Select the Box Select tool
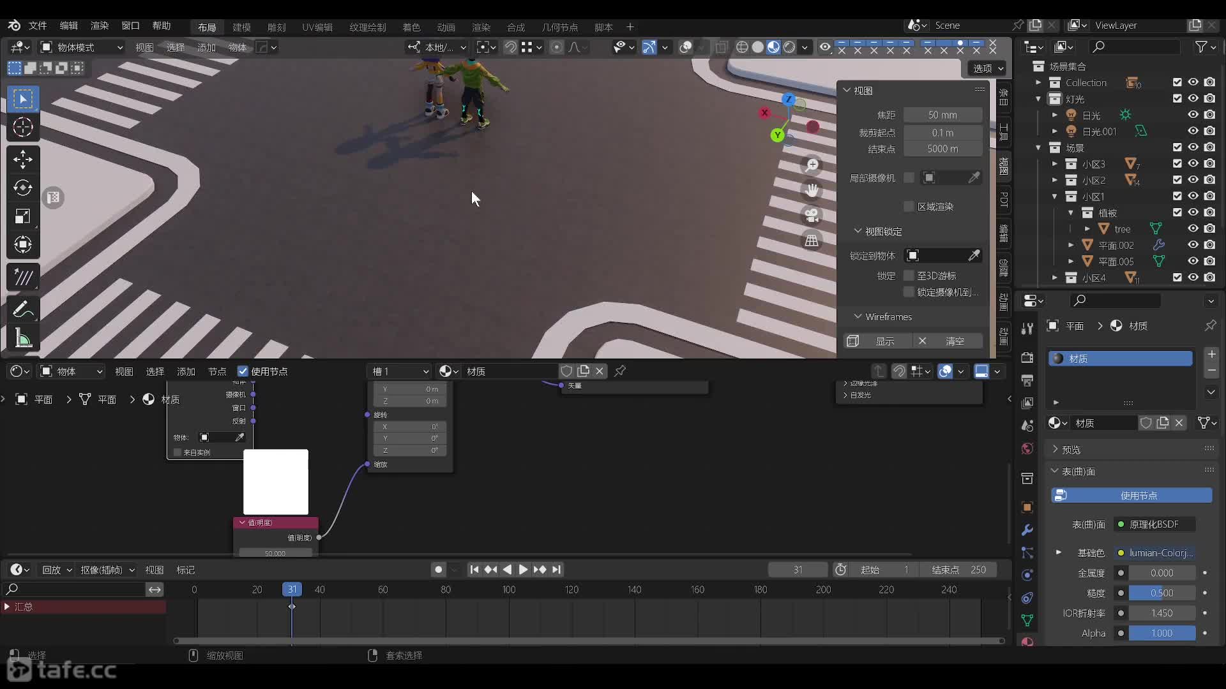This screenshot has height=689, width=1226. (x=23, y=99)
